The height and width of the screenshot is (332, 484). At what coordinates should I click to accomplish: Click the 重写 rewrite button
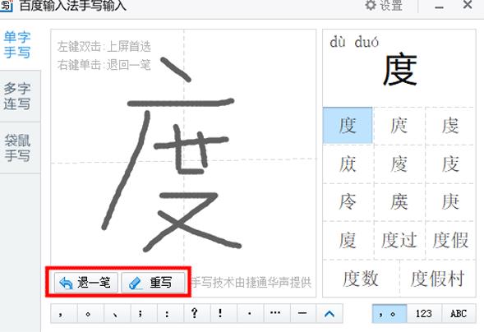pos(154,283)
